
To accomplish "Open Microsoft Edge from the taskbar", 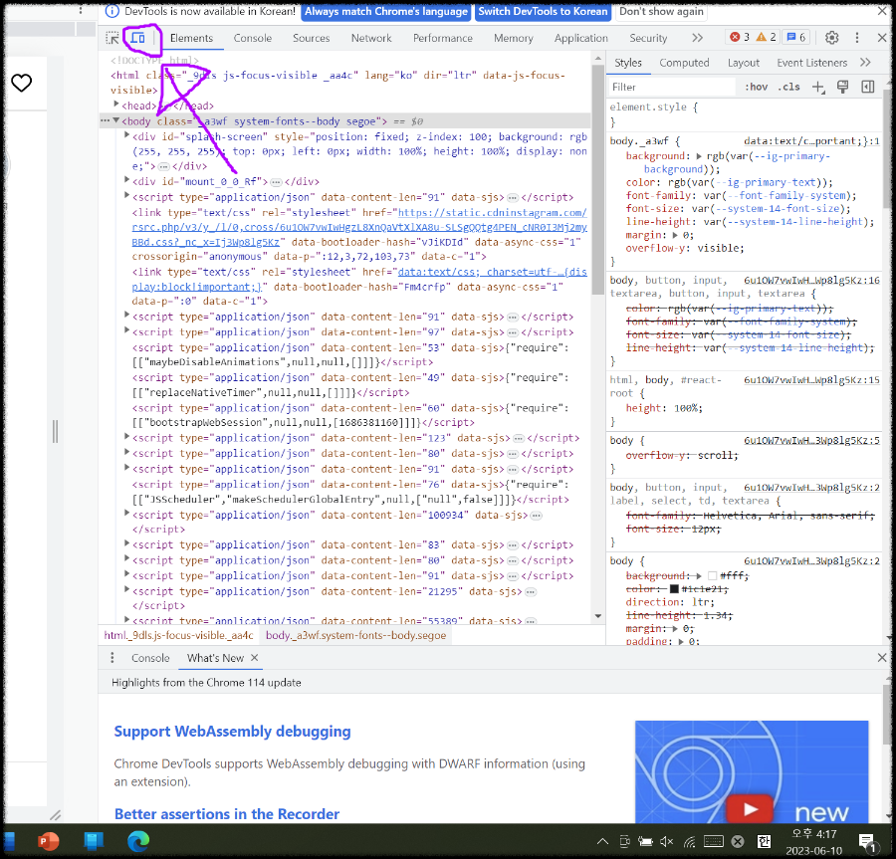I will (137, 841).
